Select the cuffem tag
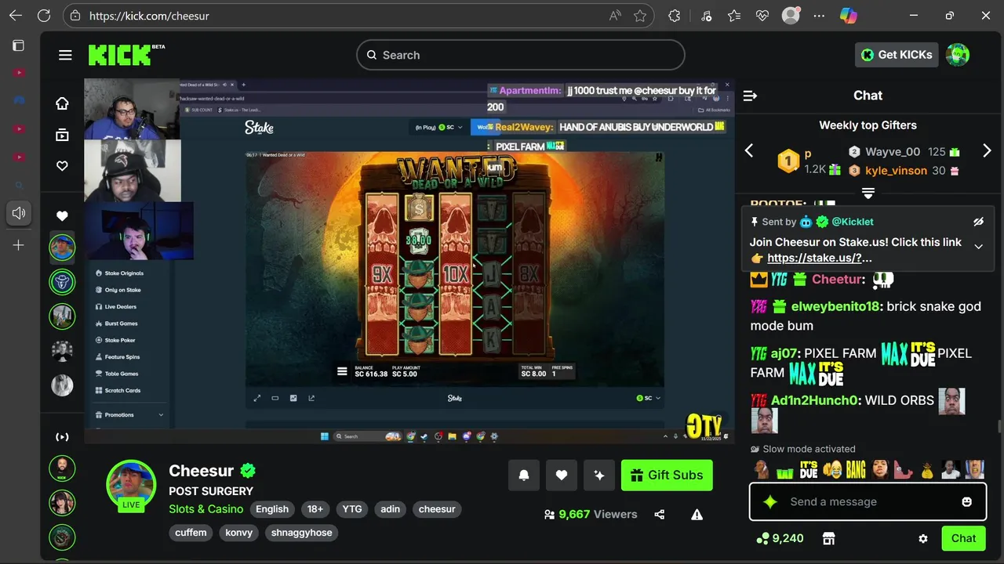The height and width of the screenshot is (564, 1004). (191, 533)
